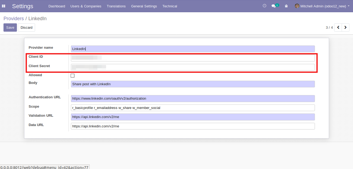
Task: Click Mitchell Admin avatar image
Action: [x=297, y=6]
